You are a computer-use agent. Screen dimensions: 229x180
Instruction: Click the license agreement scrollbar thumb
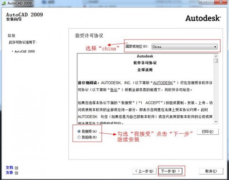(x=216, y=61)
